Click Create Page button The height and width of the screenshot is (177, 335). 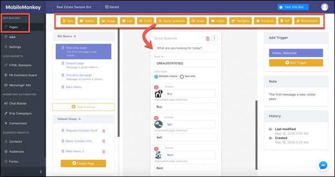click(83, 163)
